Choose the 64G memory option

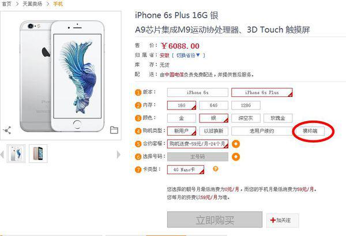pyautogui.click(x=213, y=106)
